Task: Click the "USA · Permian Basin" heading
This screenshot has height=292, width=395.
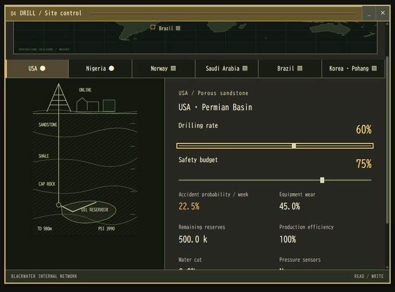Action: point(215,107)
